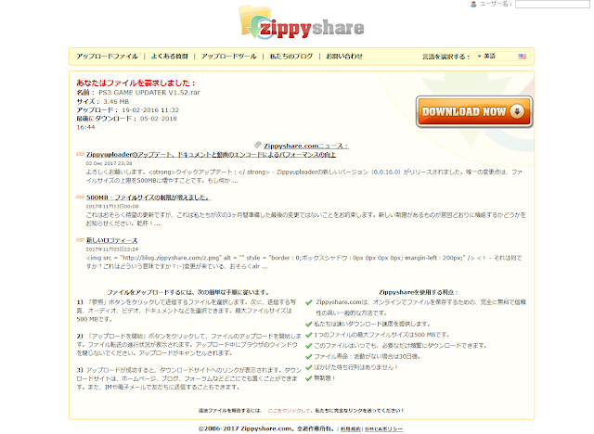Open the DMCAポリシー footer link

click(383, 429)
